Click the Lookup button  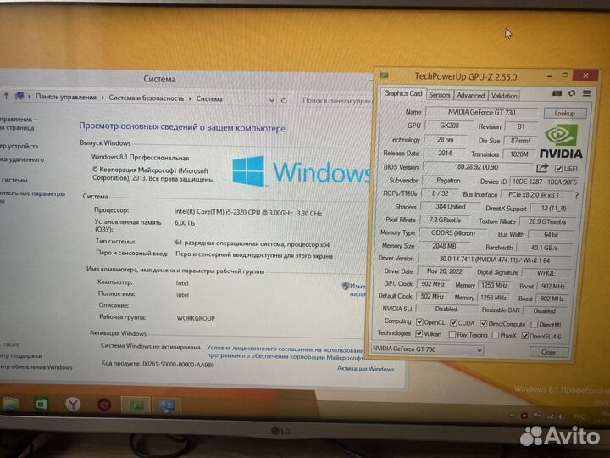tap(565, 113)
